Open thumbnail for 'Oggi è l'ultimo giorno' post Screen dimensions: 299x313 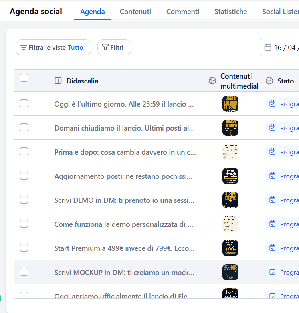click(x=230, y=104)
